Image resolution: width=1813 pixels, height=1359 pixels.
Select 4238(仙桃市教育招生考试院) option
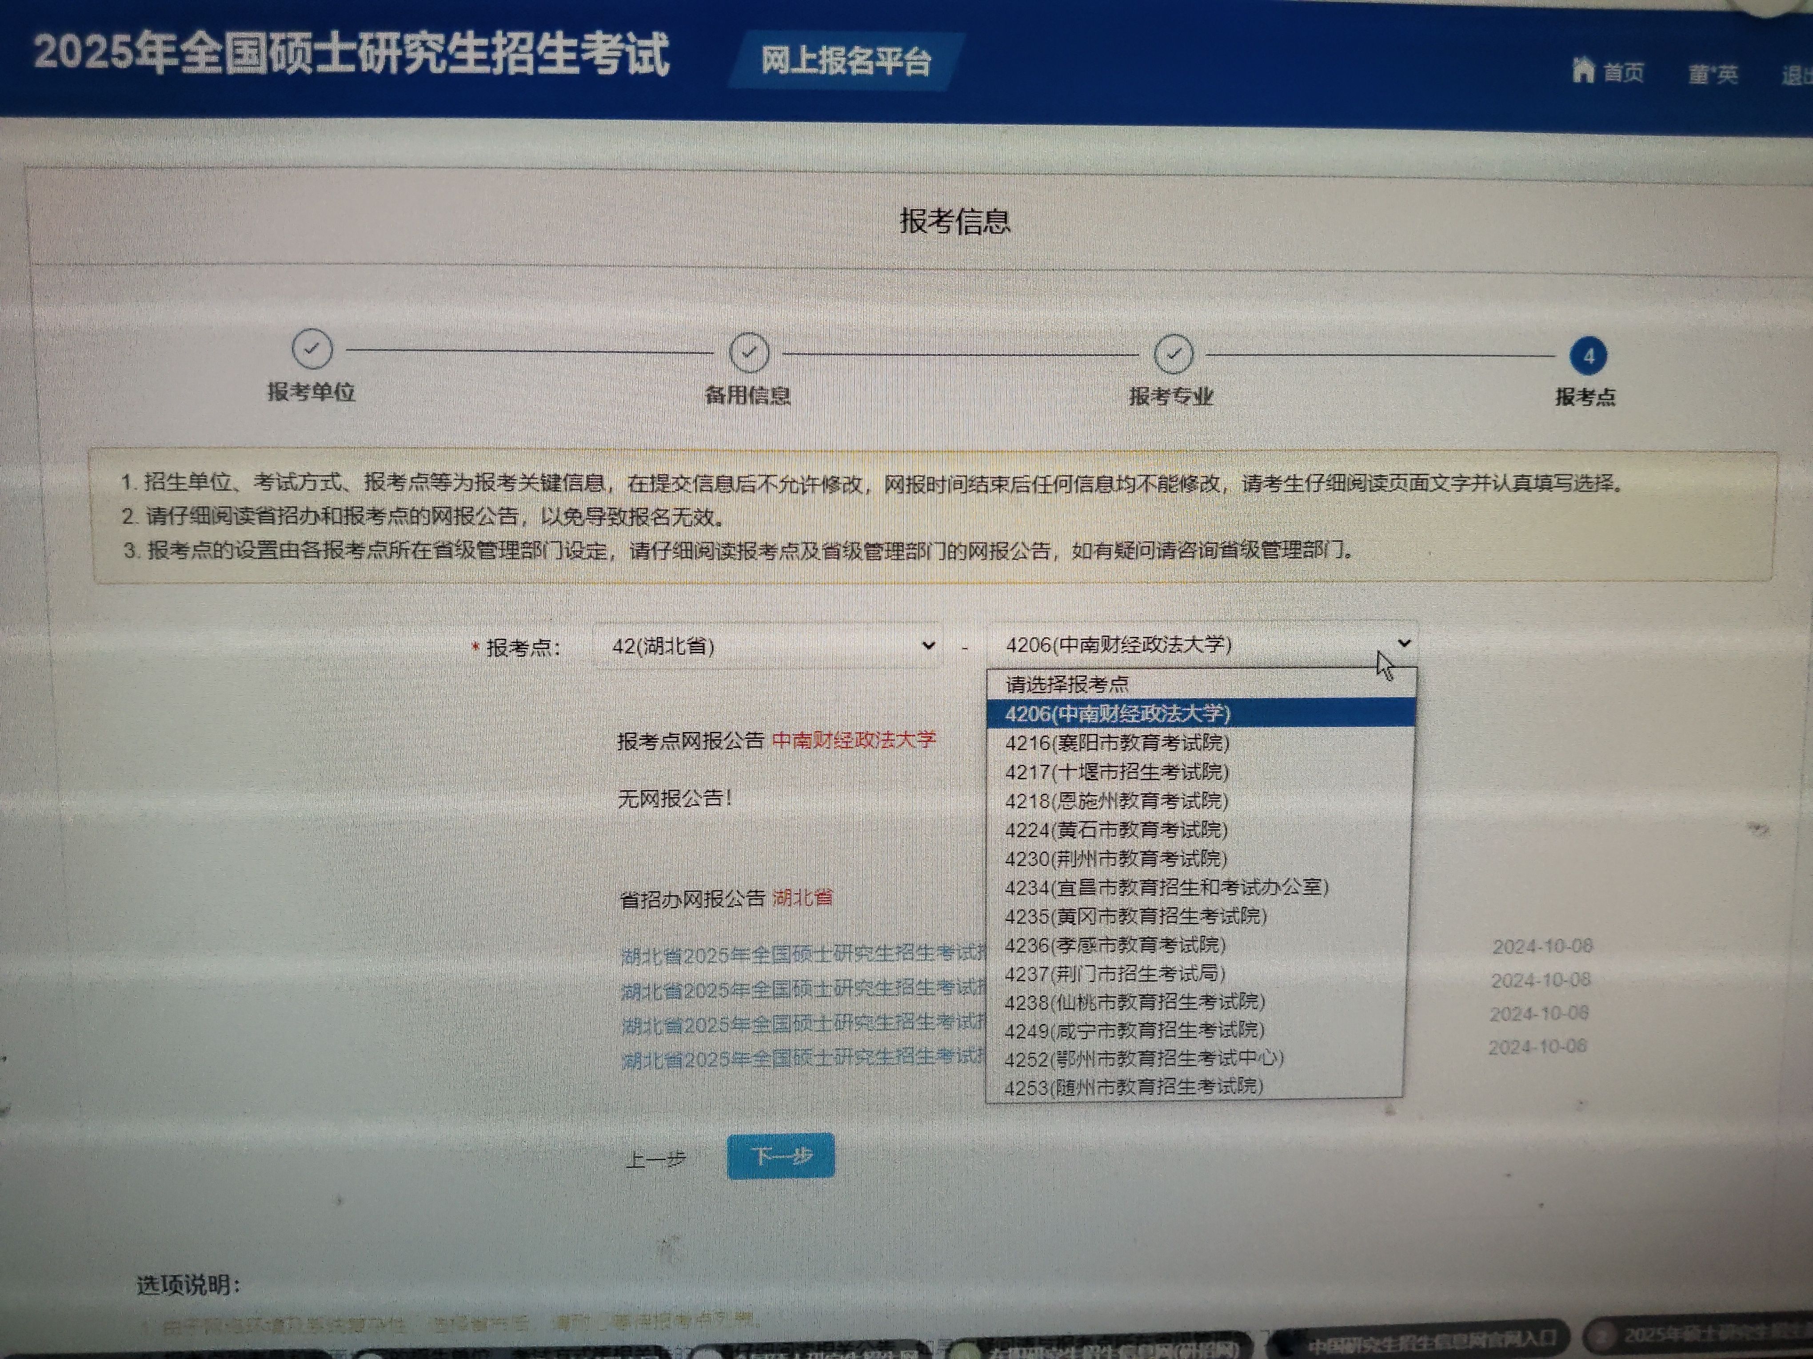1134,1002
